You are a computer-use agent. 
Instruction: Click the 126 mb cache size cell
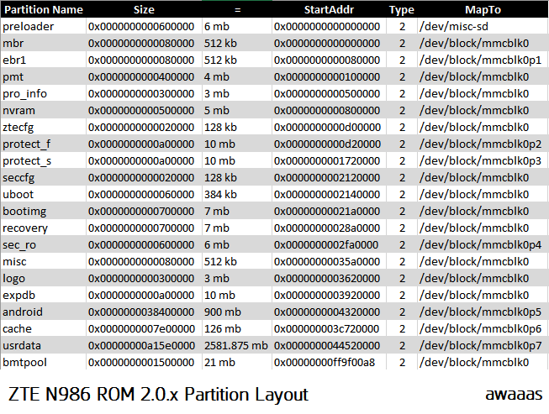click(222, 328)
